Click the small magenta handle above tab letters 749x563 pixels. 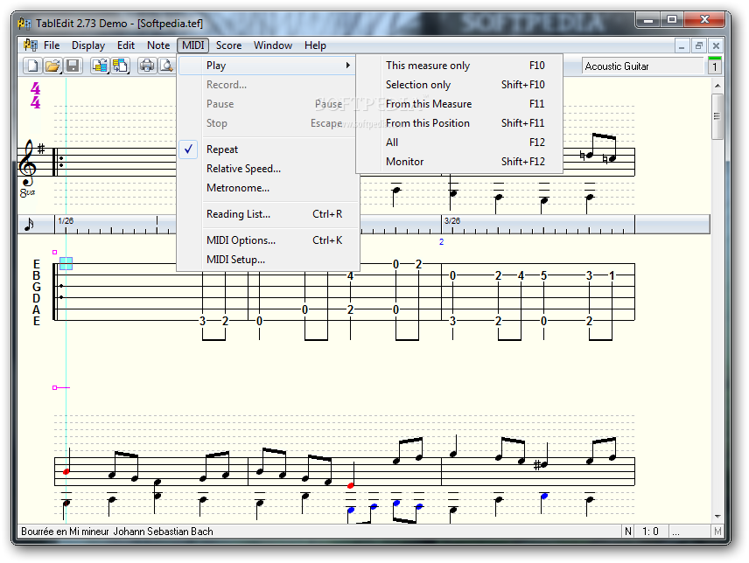pyautogui.click(x=54, y=252)
